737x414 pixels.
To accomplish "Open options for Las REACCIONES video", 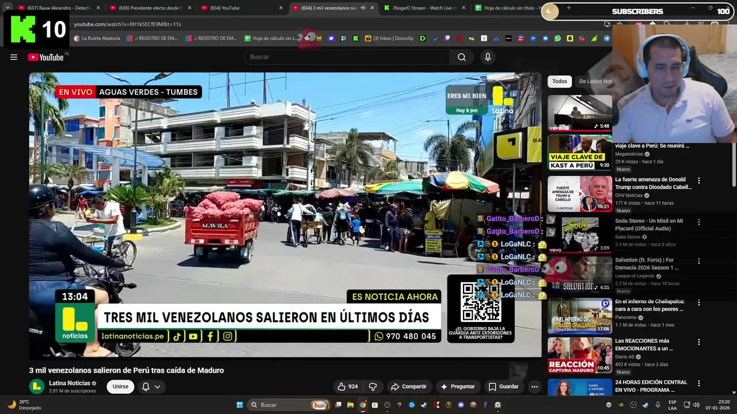I will pos(699,342).
